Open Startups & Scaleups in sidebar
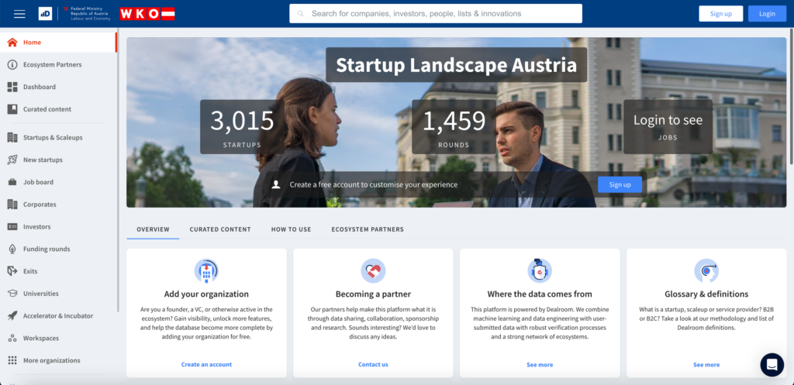Image resolution: width=794 pixels, height=385 pixels. [53, 138]
